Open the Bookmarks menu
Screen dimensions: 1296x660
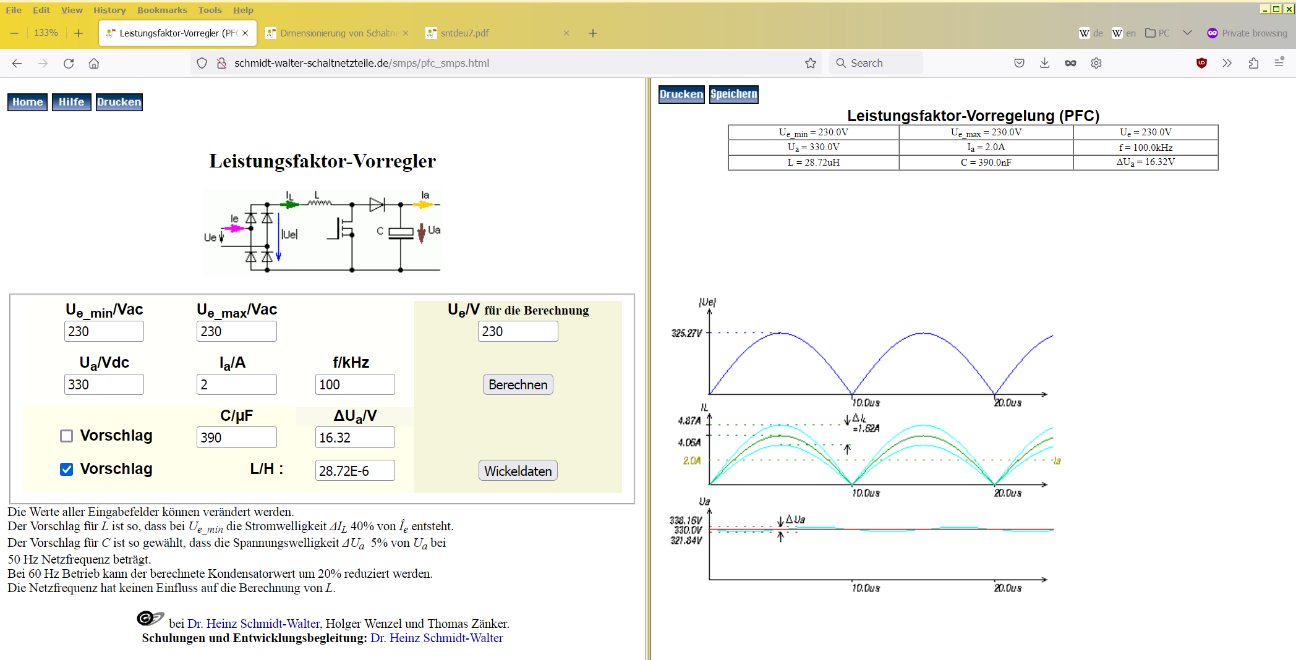[162, 10]
